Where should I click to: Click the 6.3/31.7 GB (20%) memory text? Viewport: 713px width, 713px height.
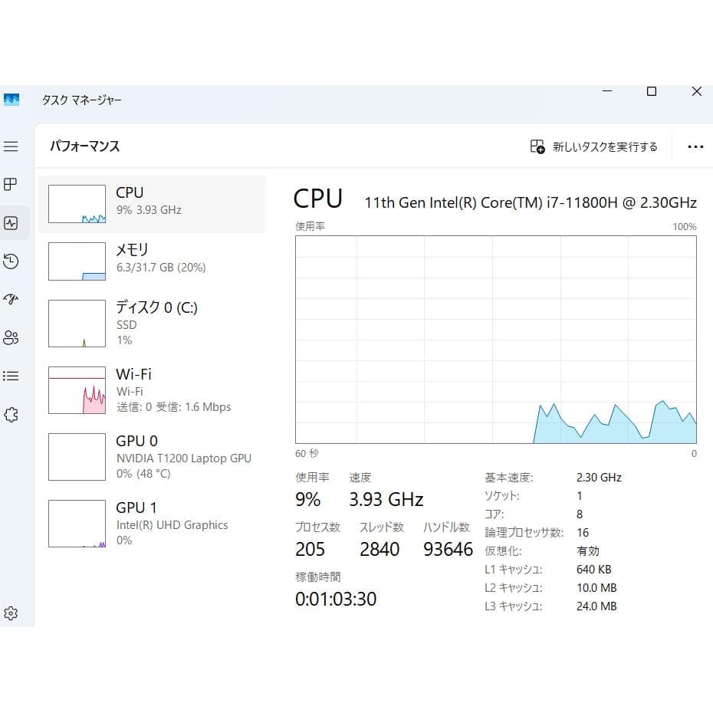click(161, 268)
